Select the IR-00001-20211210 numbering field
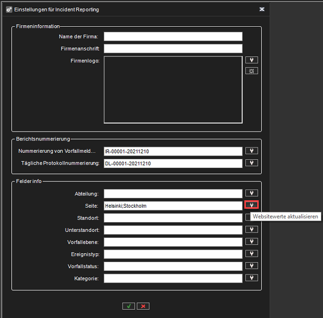Screen dimensions: 323x318 coord(173,151)
